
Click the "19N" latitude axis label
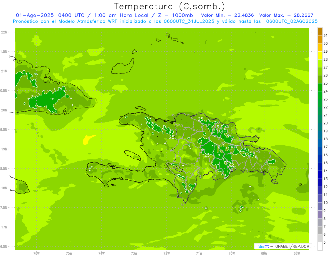[4, 149]
